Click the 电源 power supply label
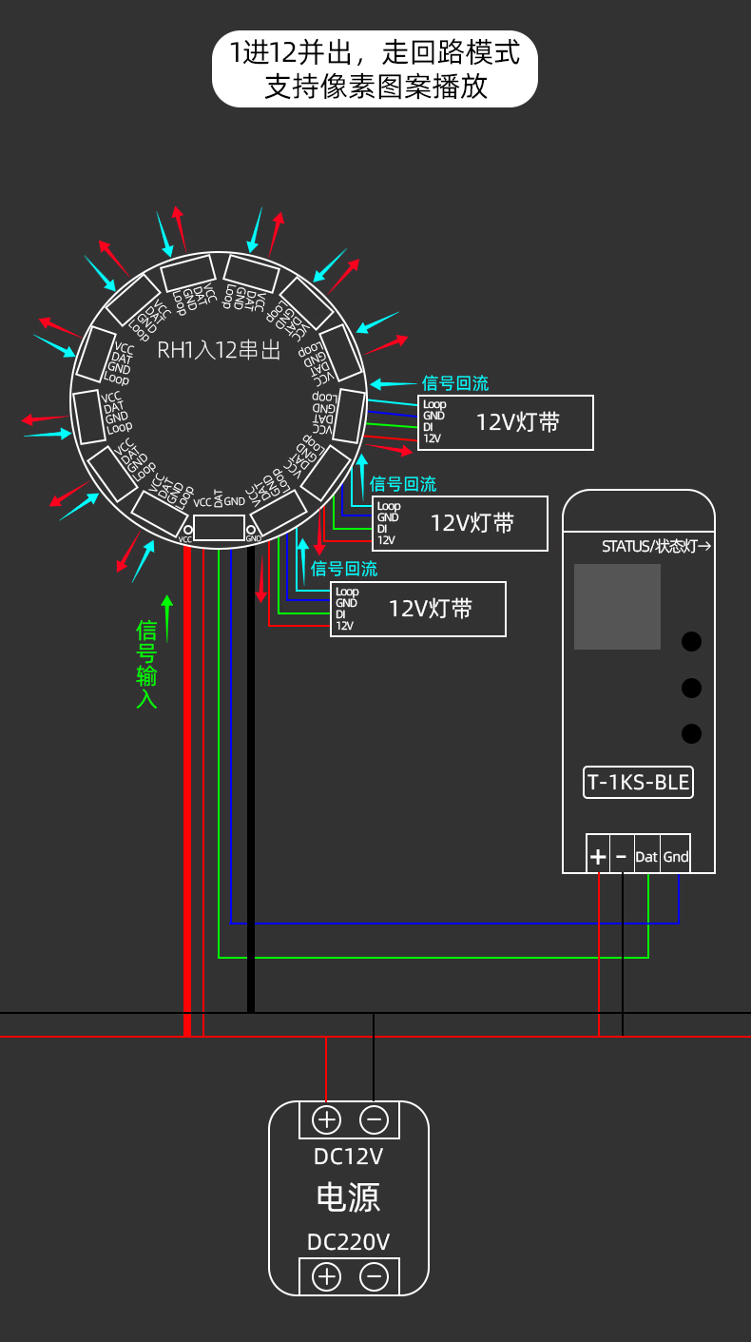 pyautogui.click(x=348, y=1197)
